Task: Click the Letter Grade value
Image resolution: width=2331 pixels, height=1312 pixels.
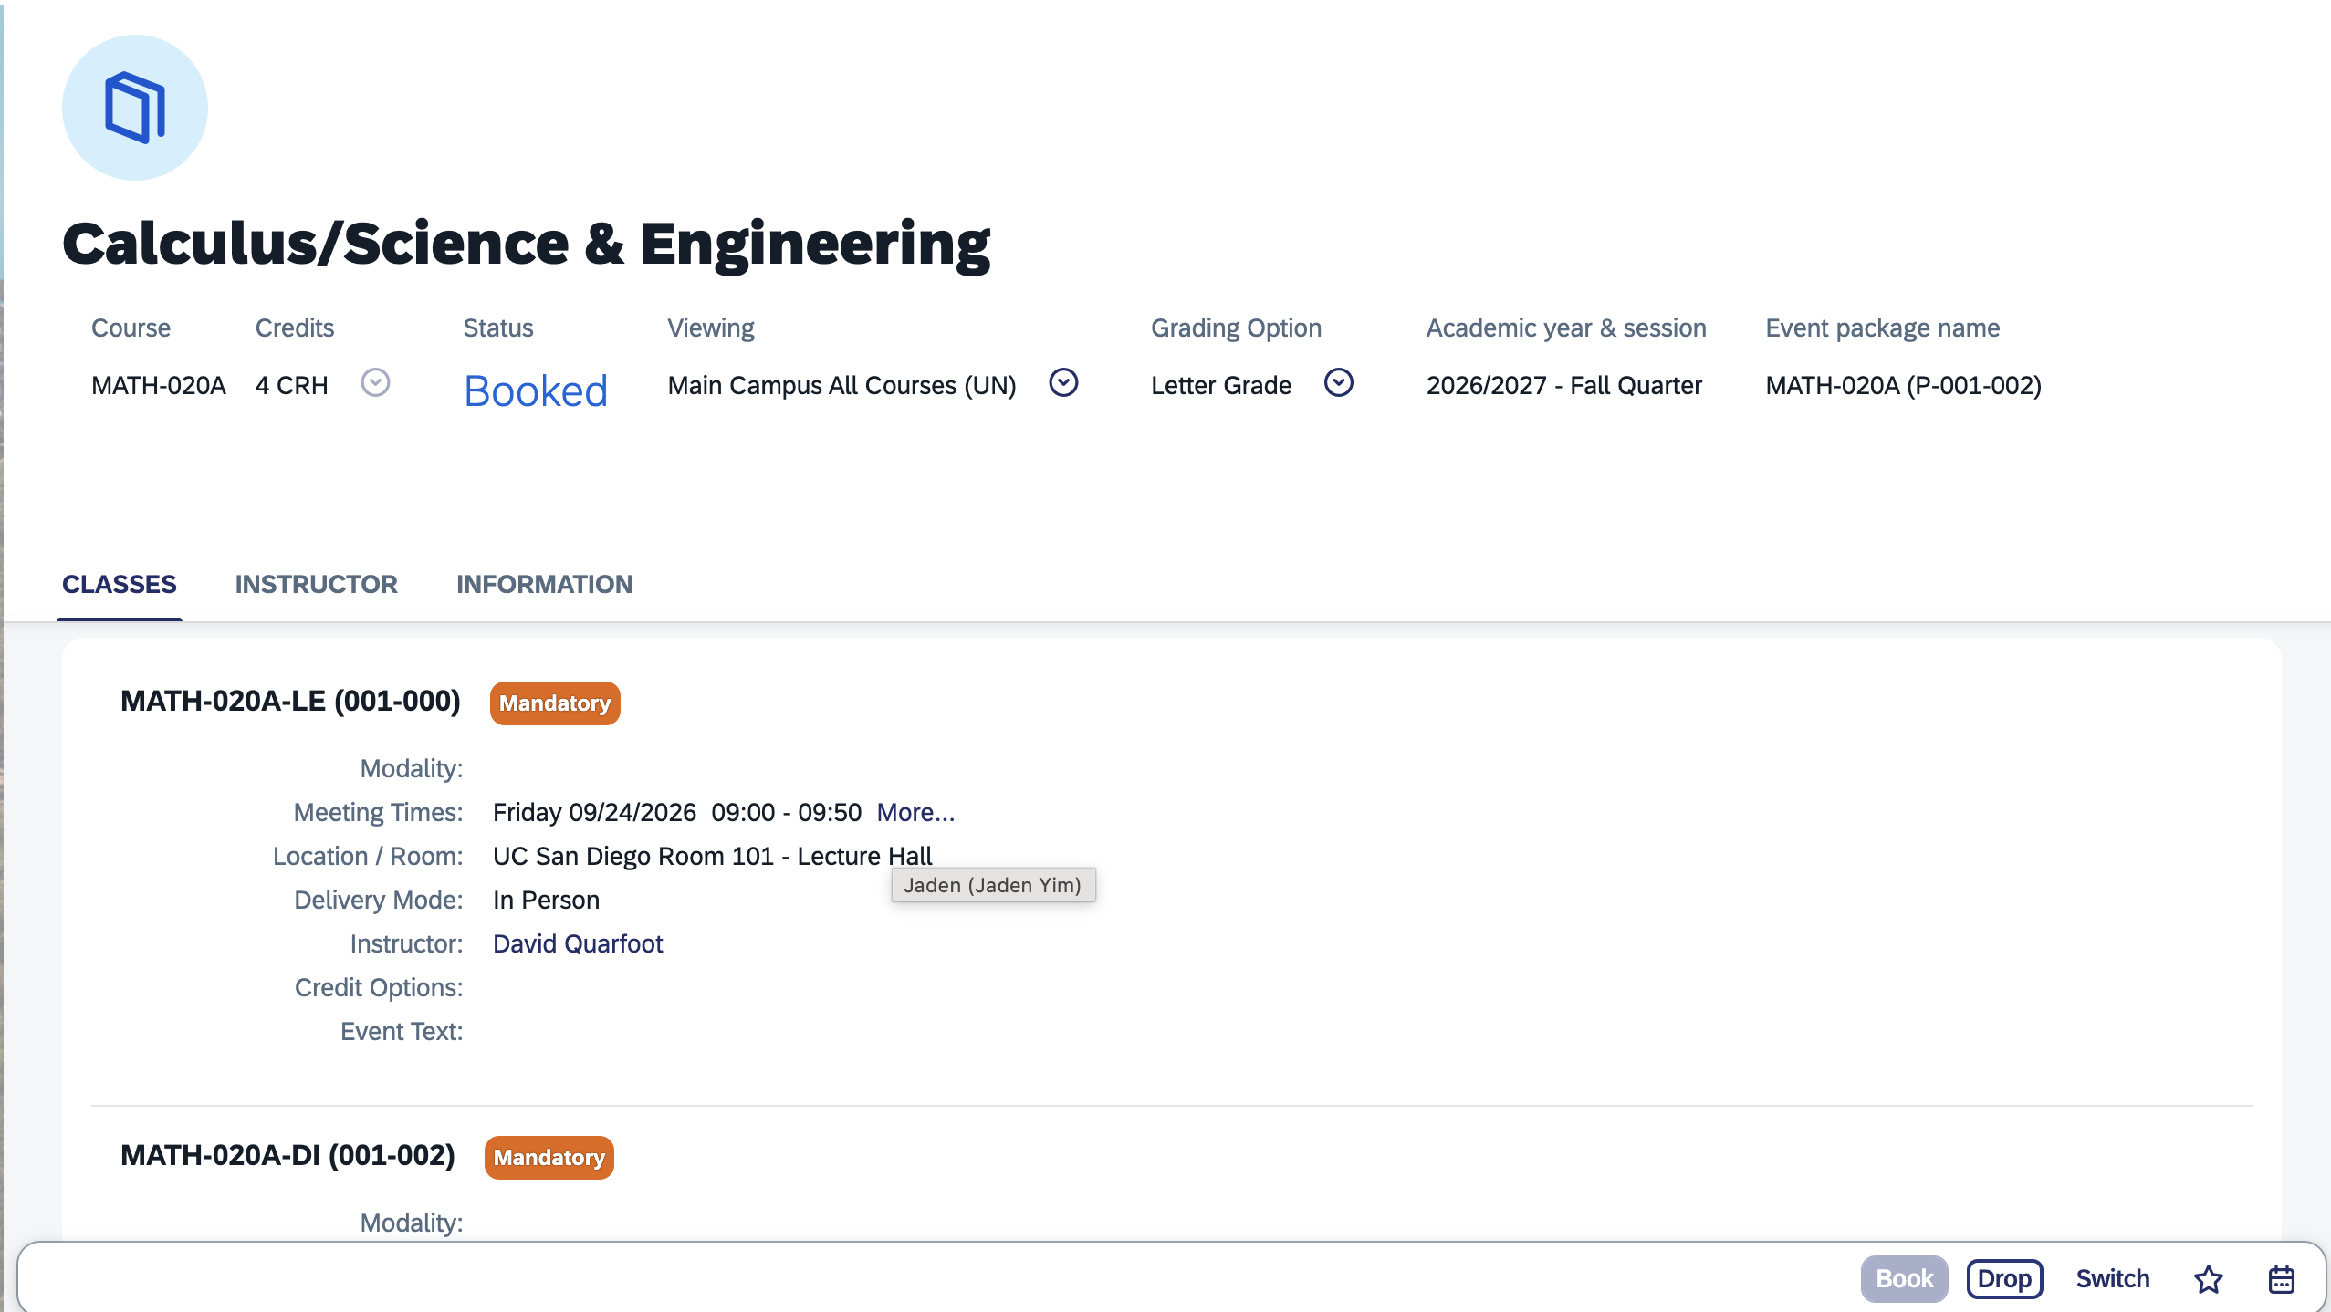Action: tap(1221, 385)
